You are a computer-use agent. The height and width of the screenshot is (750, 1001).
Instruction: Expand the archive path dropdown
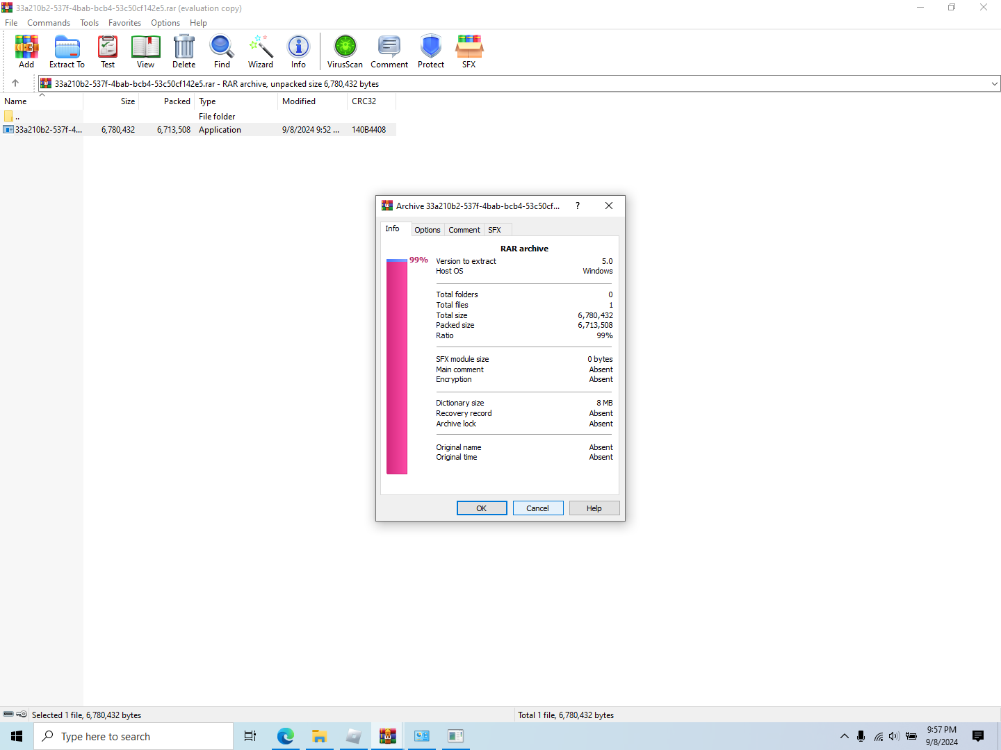point(994,83)
